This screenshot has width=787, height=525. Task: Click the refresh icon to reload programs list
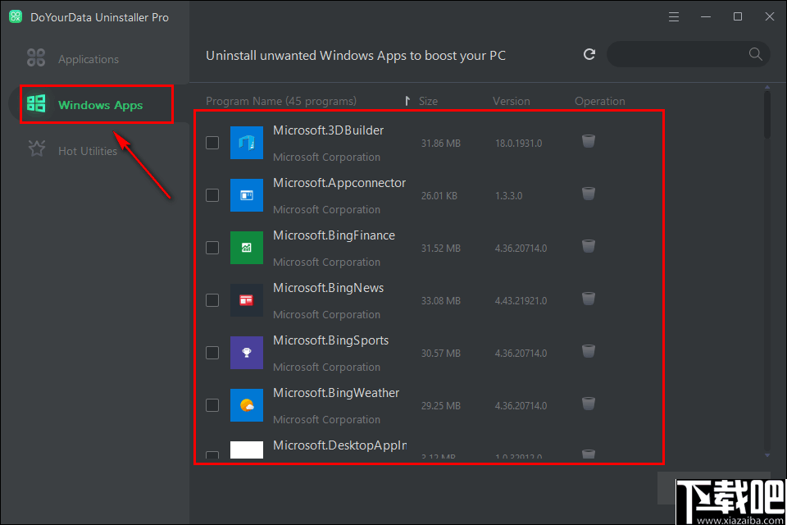pyautogui.click(x=589, y=54)
